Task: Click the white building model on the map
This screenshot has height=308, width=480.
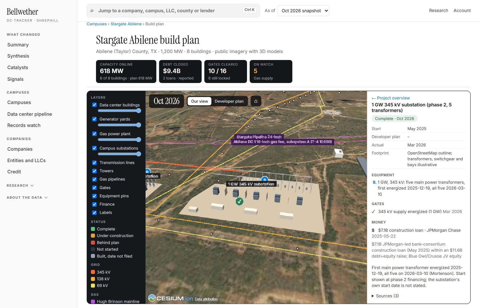Action: click(339, 153)
